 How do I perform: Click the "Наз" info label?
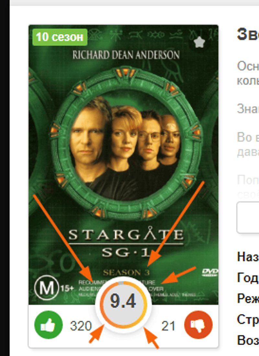coord(248,257)
